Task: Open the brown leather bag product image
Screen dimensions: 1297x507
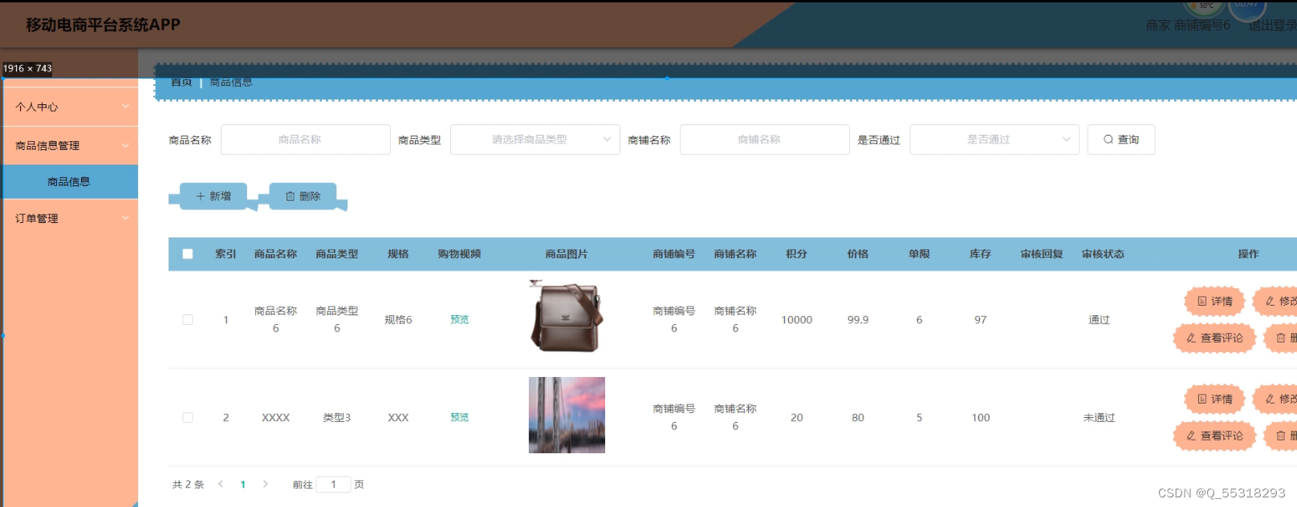Action: coord(567,317)
